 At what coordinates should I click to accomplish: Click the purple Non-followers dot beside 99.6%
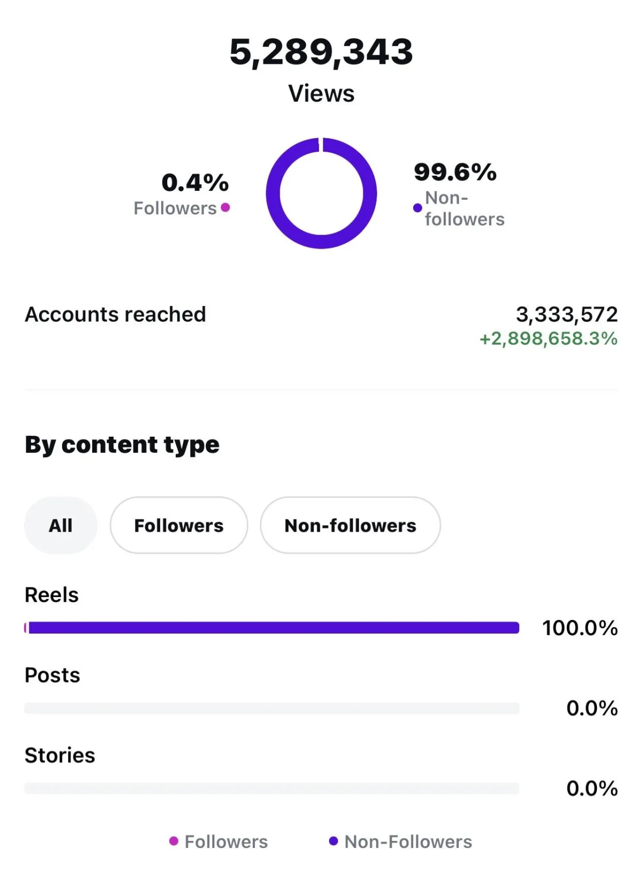pyautogui.click(x=417, y=208)
